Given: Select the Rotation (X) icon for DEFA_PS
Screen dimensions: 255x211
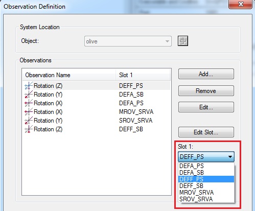Looking at the screenshot, I should 29,103.
